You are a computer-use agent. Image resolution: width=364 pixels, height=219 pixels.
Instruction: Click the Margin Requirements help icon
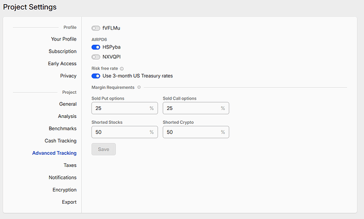139,87
